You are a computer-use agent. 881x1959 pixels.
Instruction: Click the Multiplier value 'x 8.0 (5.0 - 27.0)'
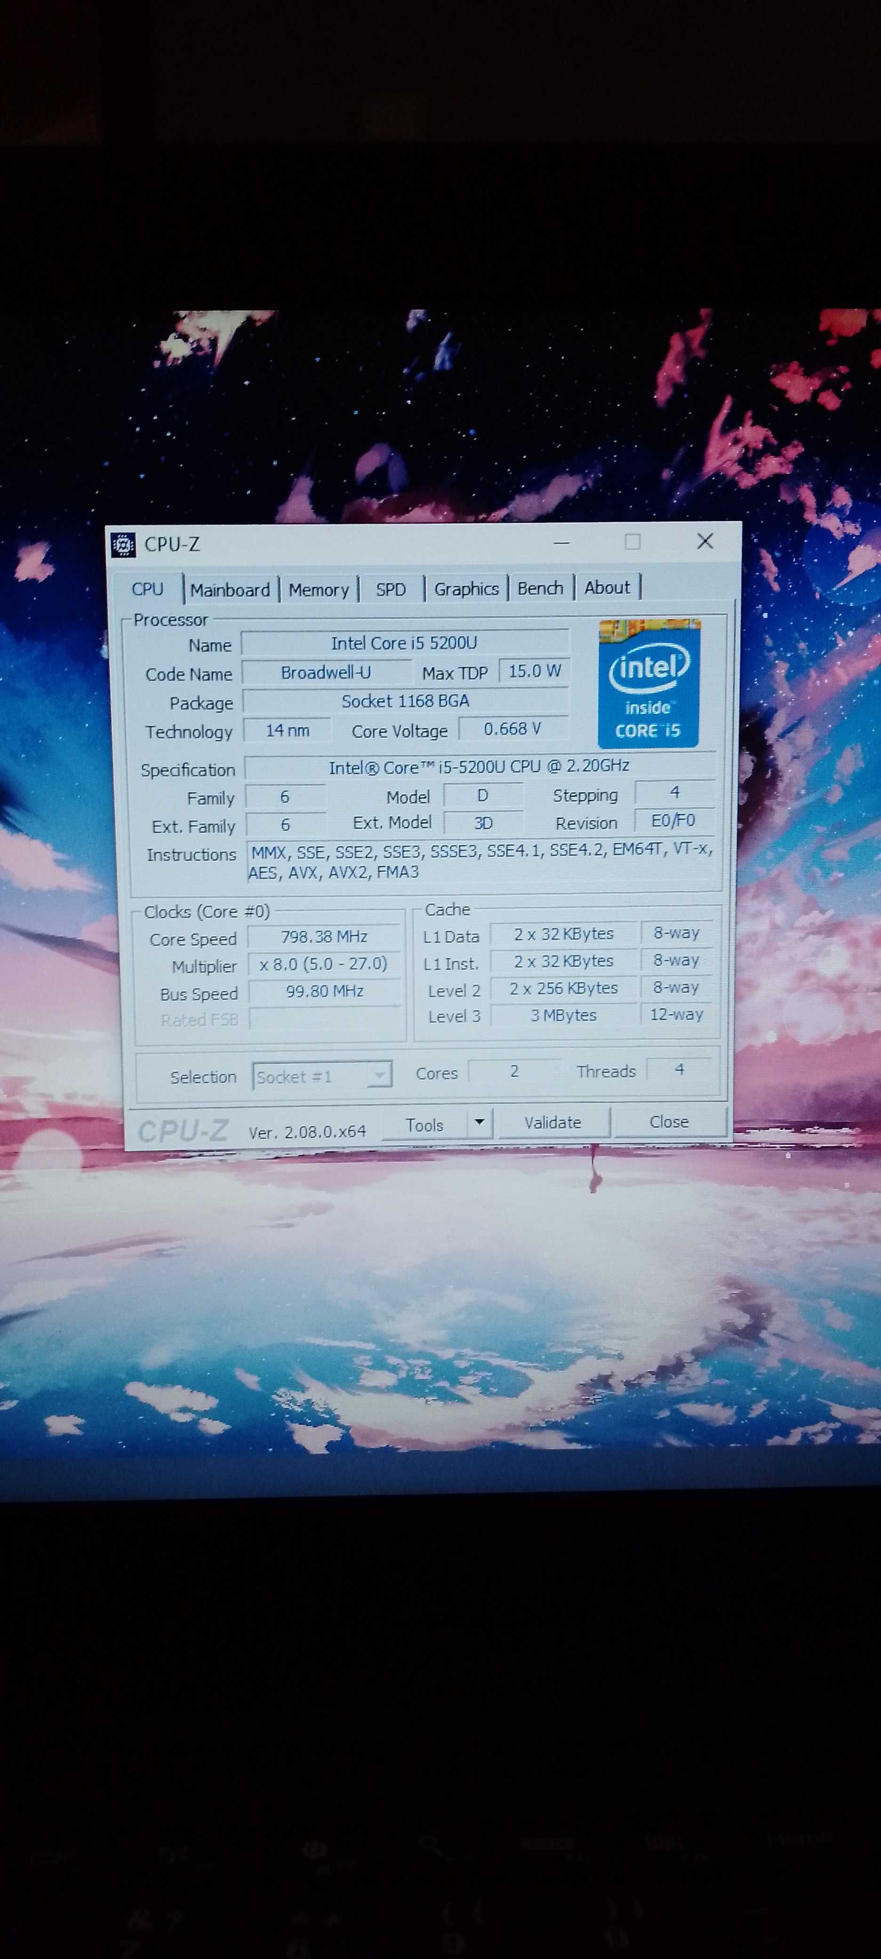325,964
